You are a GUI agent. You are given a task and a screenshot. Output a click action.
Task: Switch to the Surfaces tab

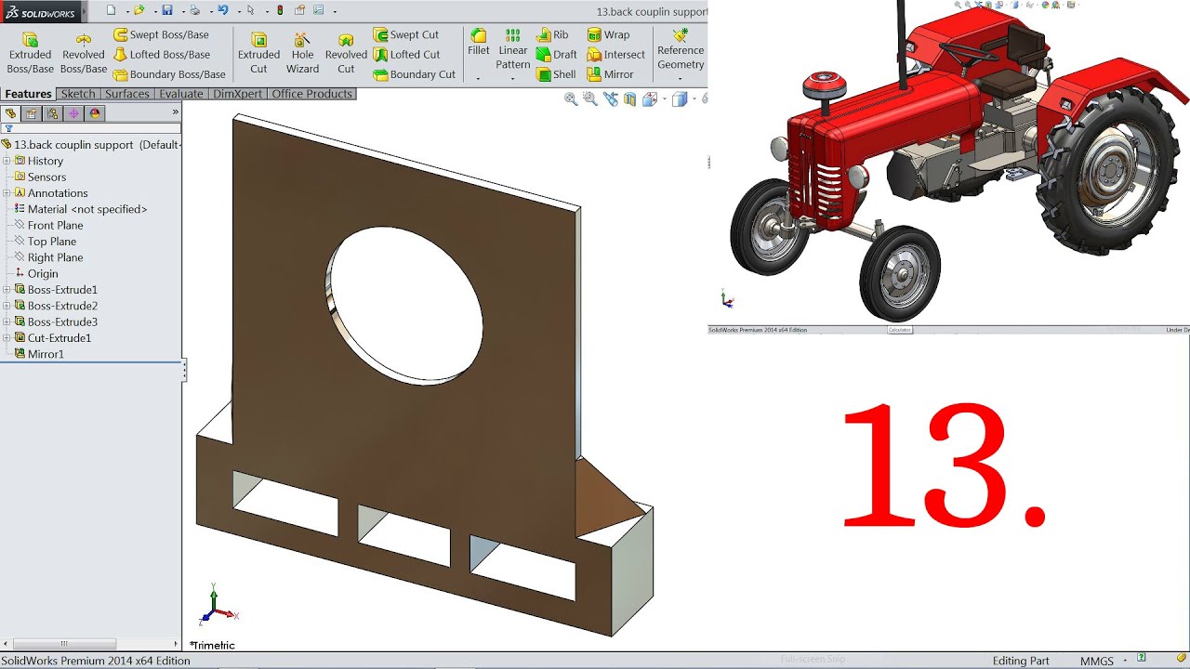point(127,94)
